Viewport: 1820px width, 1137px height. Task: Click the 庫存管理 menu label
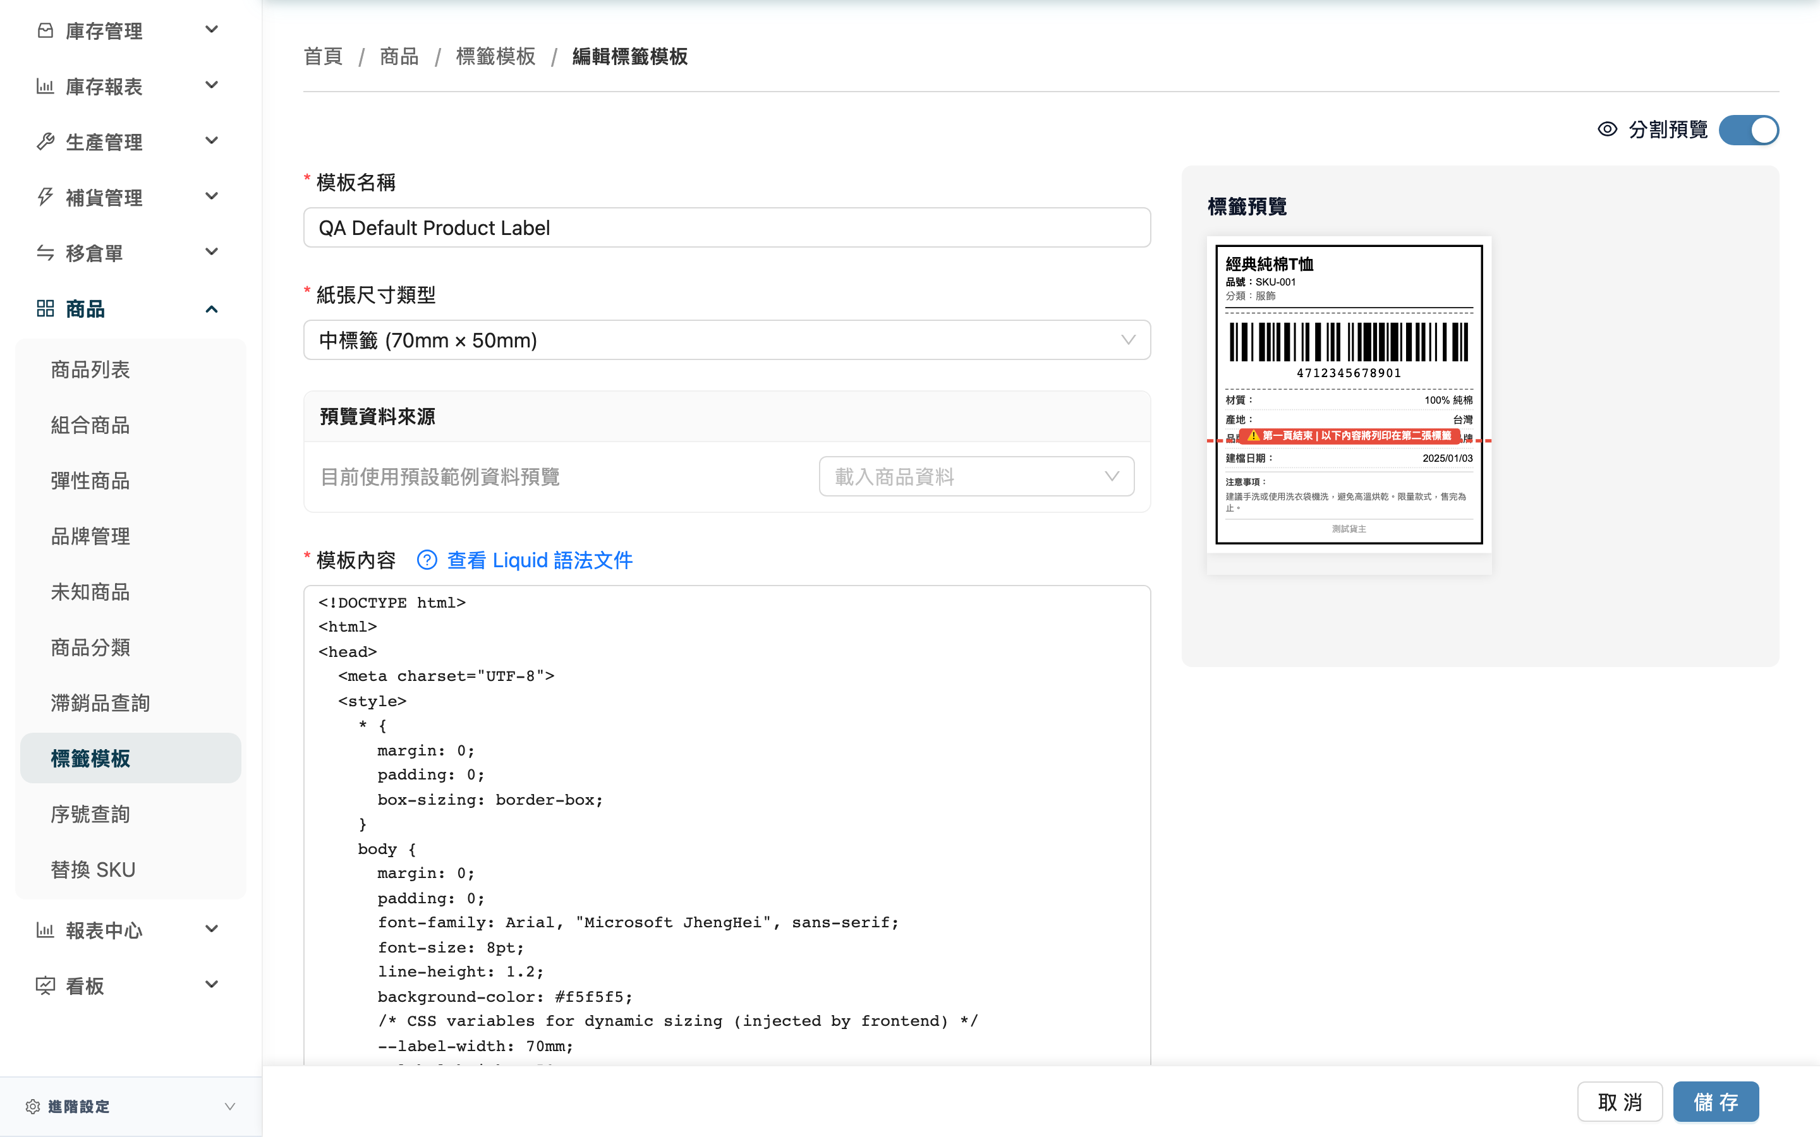coord(104,31)
